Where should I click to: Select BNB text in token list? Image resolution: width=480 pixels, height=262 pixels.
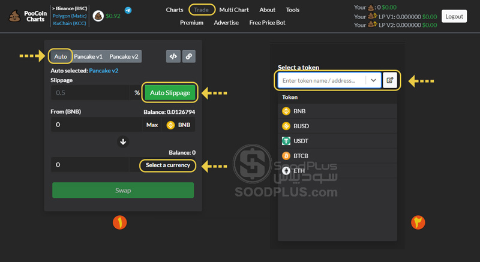299,112
